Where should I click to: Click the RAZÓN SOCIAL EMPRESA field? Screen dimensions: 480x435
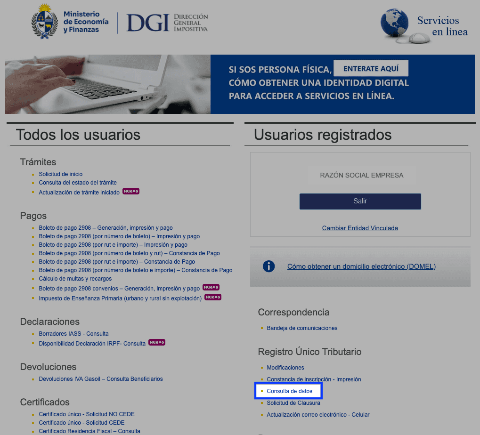coord(361,175)
